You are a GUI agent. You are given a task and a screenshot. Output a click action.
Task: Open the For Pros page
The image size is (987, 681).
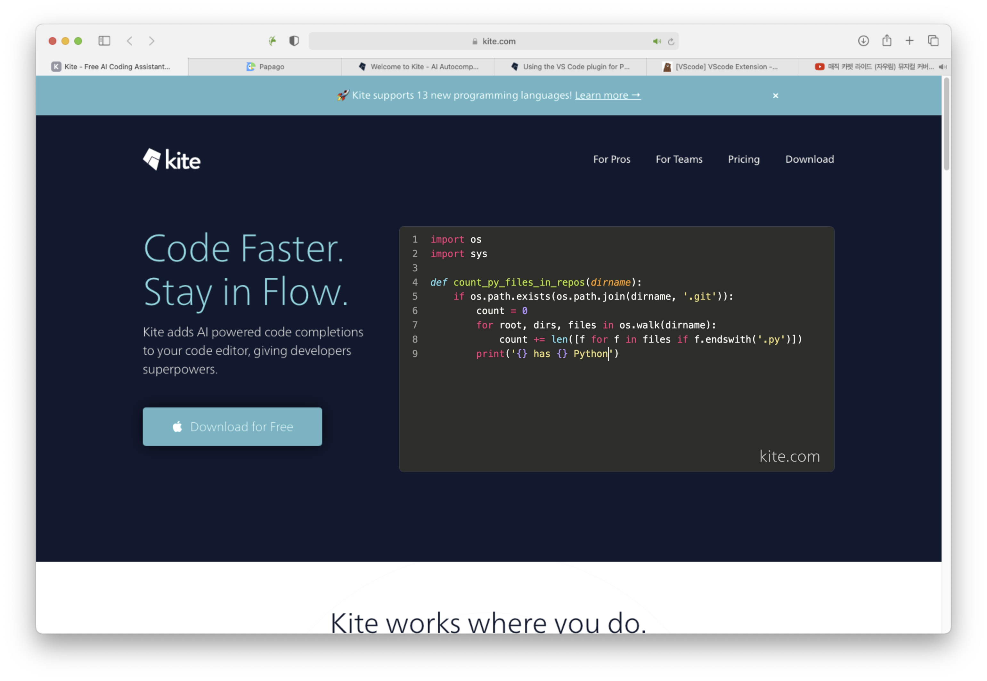[x=611, y=159]
